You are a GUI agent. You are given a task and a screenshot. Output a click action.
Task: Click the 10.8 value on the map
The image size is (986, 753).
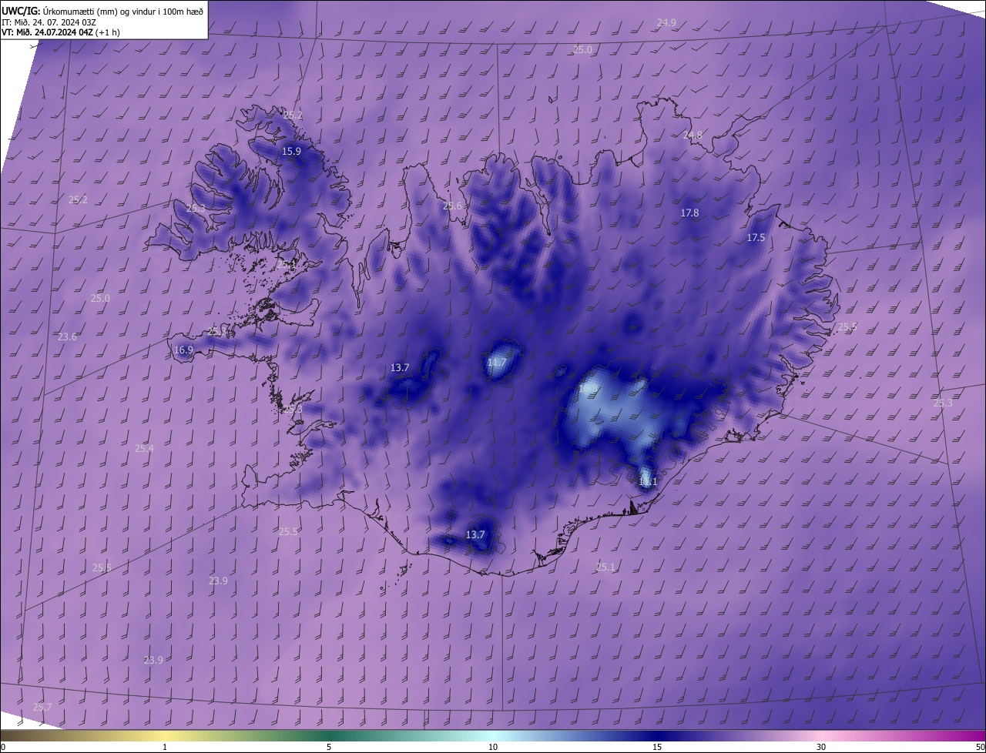(x=589, y=390)
